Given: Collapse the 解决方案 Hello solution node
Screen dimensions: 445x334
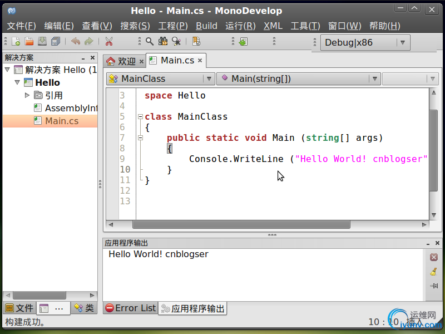Looking at the screenshot, I should [x=7, y=70].
